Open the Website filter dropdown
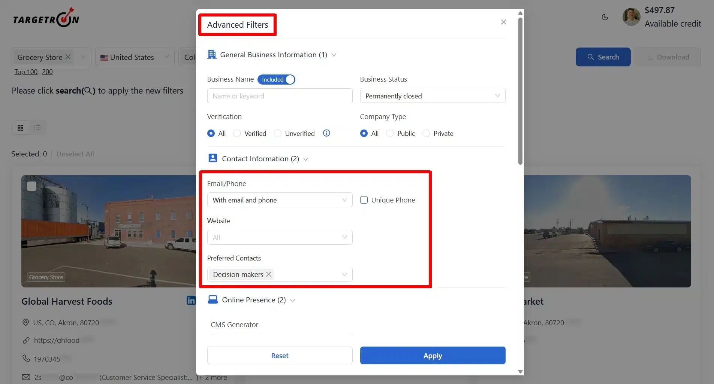 click(280, 237)
